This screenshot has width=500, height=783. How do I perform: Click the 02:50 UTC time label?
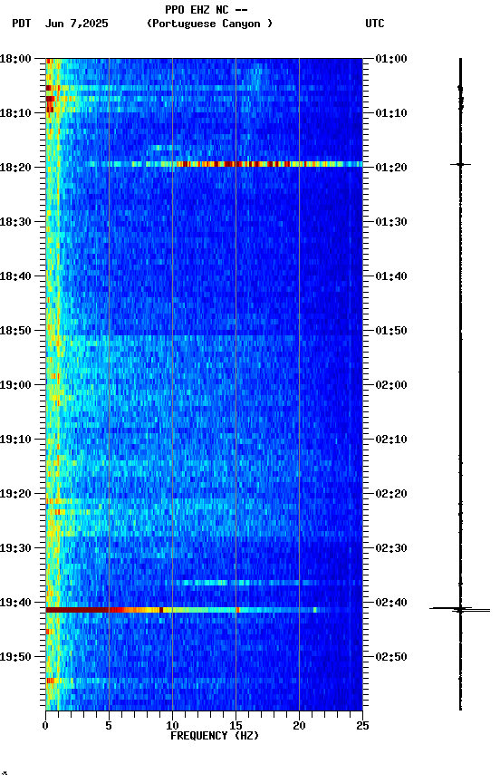(x=391, y=657)
